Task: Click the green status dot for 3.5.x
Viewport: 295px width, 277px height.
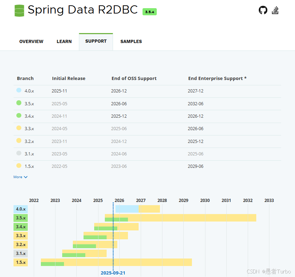Action: click(x=19, y=103)
